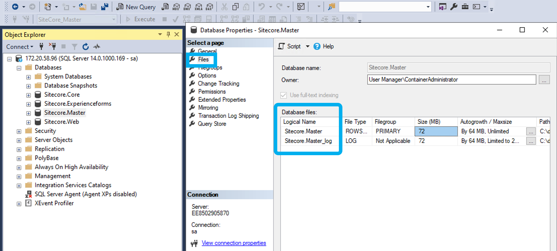Click the toolbar quick search combo box
The height and width of the screenshot is (251, 557).
pyautogui.click(x=385, y=7)
